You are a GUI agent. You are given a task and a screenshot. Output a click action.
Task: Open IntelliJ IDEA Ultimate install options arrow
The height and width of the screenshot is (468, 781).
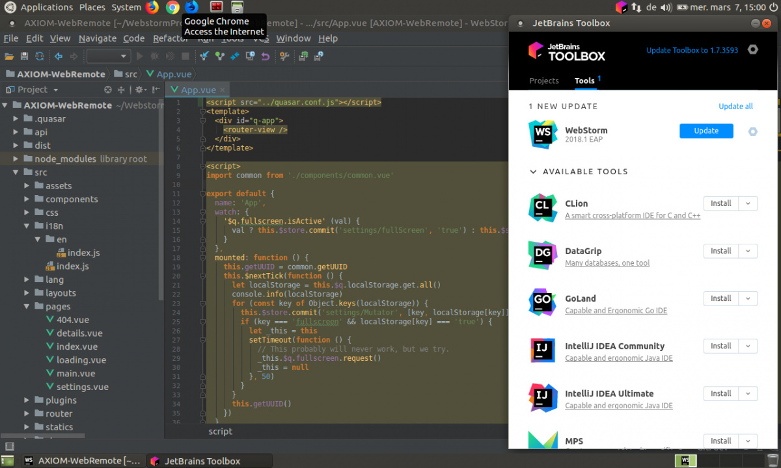pyautogui.click(x=748, y=393)
